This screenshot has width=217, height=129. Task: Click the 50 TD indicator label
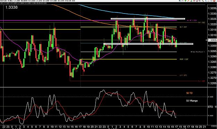[189, 93]
